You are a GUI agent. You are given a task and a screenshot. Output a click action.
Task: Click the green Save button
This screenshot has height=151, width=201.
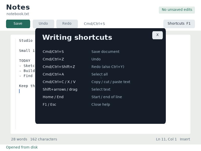tap(18, 24)
